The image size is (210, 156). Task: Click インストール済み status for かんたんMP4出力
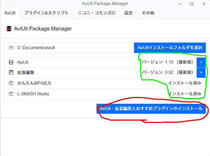point(185,83)
